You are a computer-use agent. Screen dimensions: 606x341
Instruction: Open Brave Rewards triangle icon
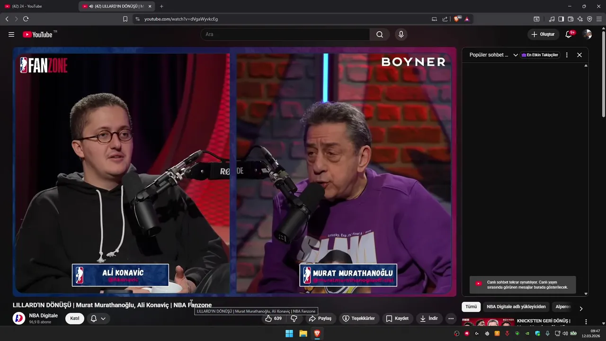click(x=467, y=19)
